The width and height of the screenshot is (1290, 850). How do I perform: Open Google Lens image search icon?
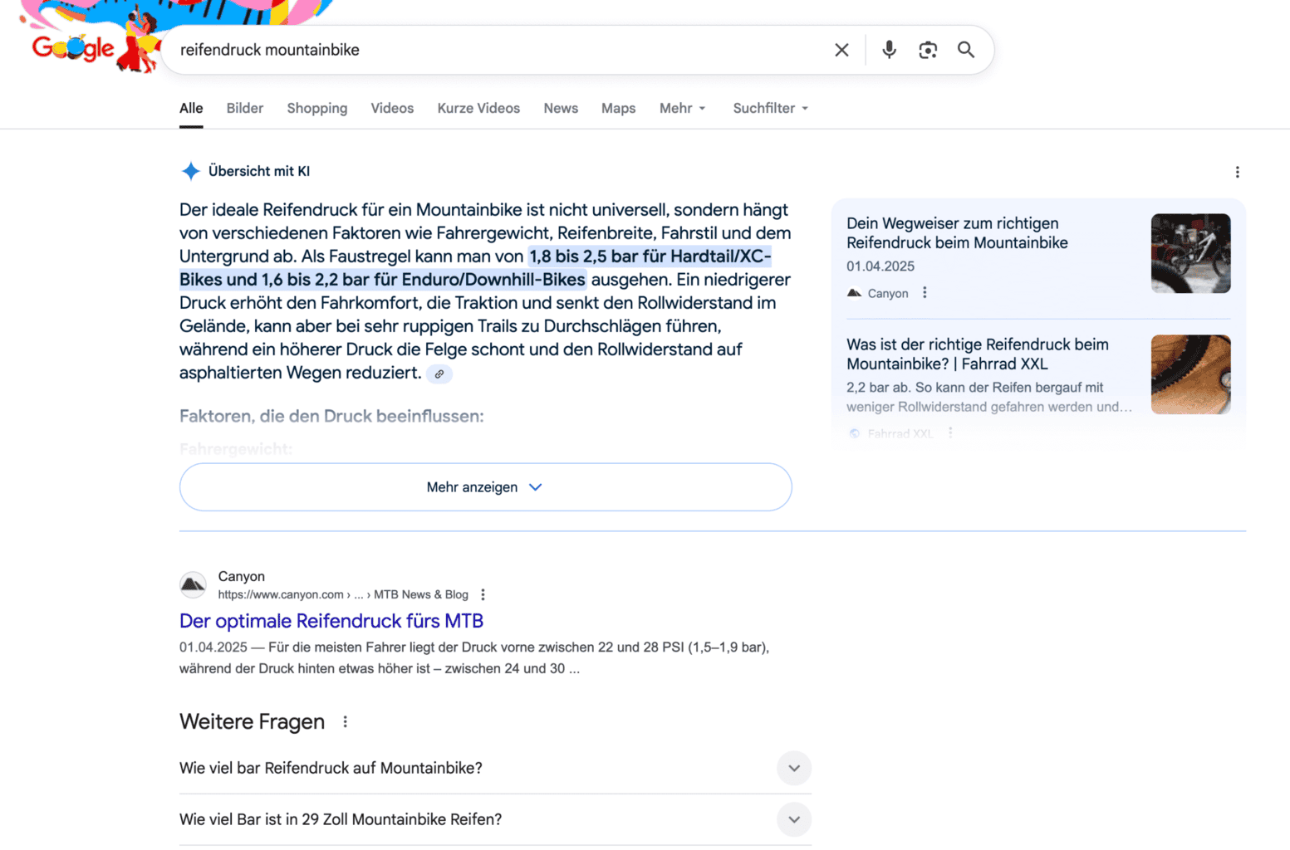pos(928,50)
